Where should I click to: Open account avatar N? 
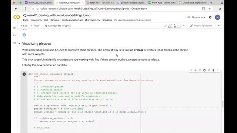coord(217,17)
